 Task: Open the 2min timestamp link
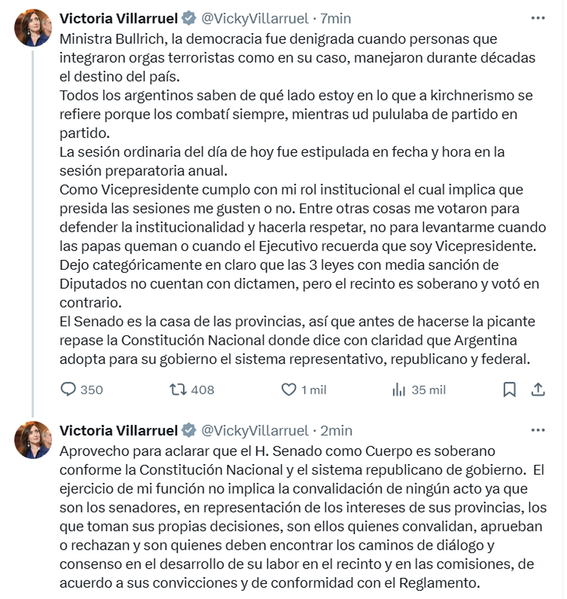[336, 431]
